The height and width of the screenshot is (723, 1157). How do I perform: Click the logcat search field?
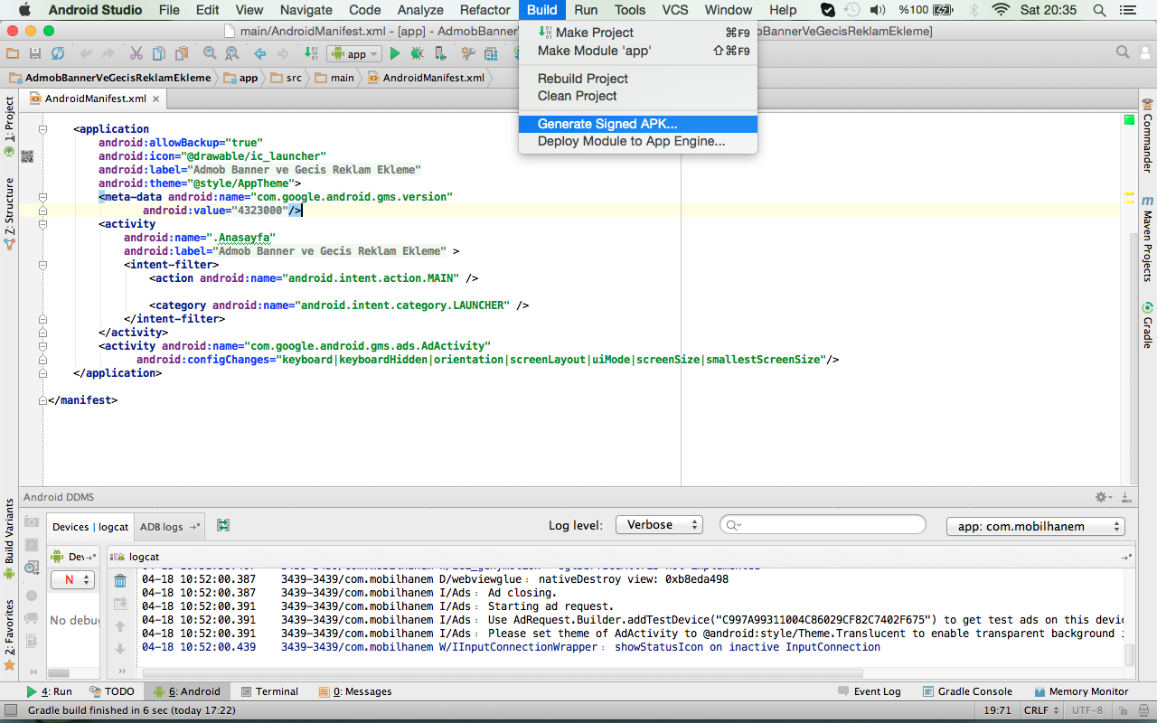pyautogui.click(x=823, y=525)
